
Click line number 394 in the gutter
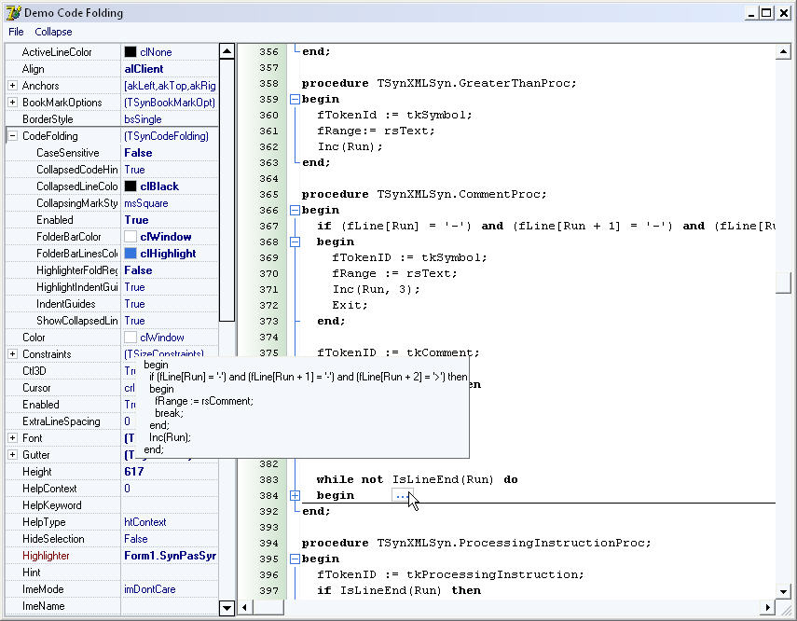click(268, 544)
